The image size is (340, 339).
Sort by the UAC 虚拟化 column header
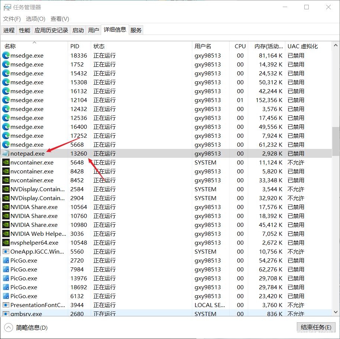308,46
